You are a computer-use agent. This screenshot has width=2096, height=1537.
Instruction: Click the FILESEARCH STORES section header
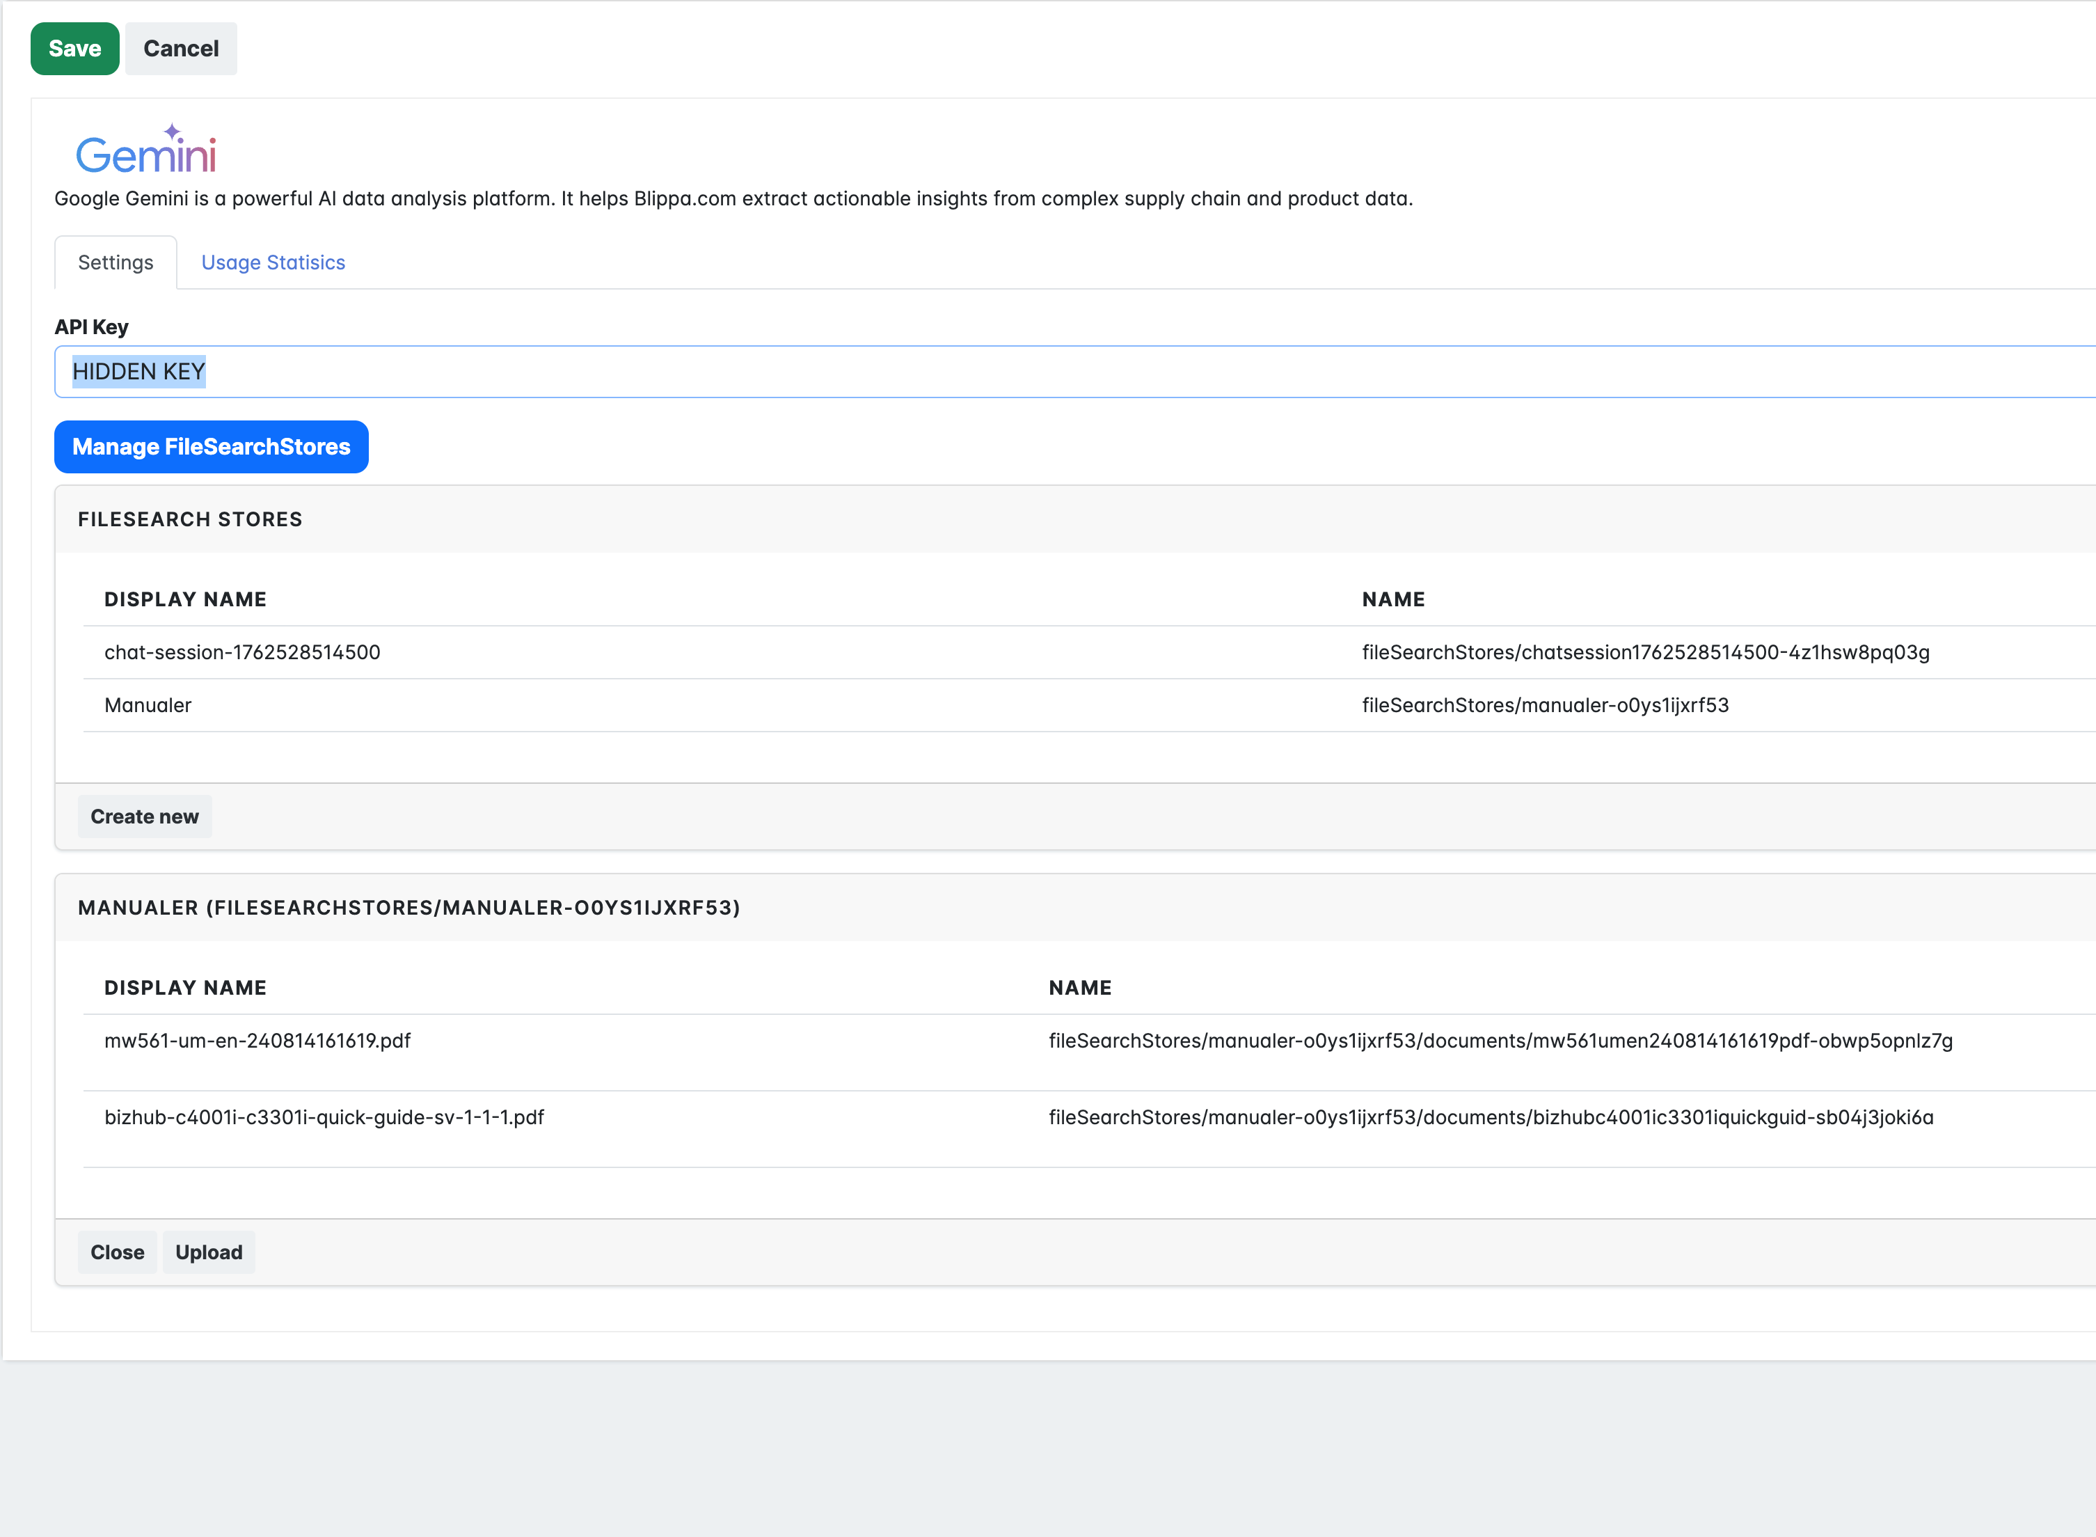point(190,519)
